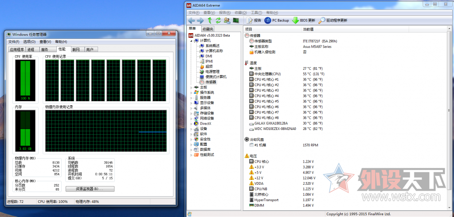
Task: Collapse the 计算机 tree node
Action: (x=192, y=40)
